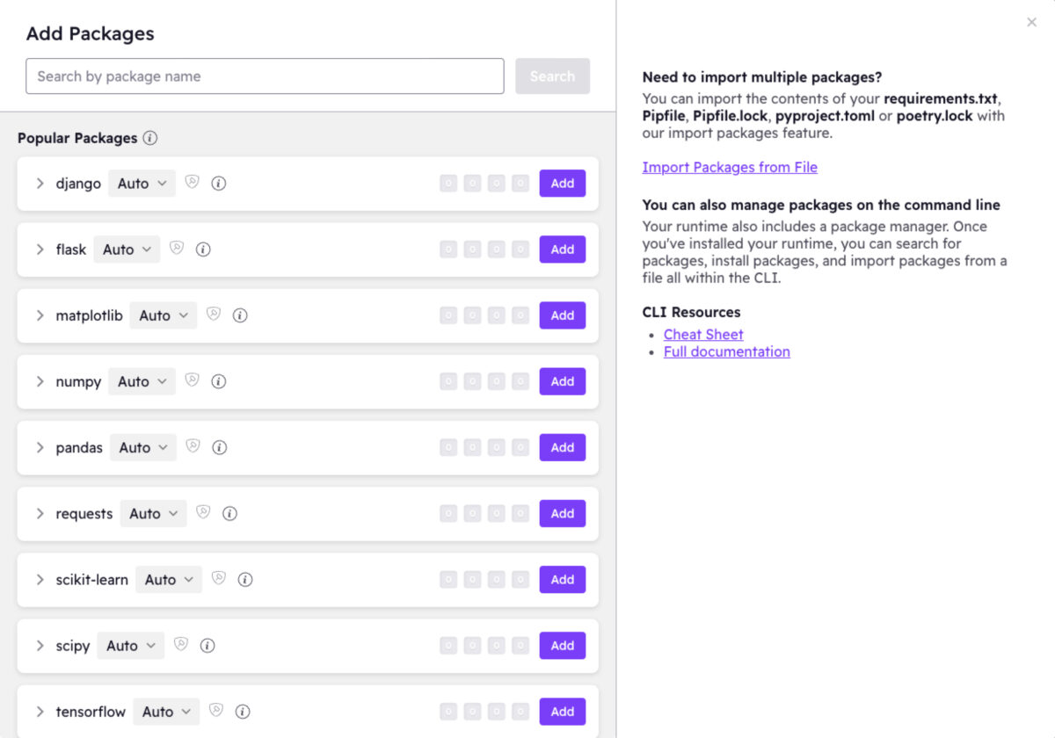Focus the Search by package name field
Screen dimensions: 1055x738
265,76
